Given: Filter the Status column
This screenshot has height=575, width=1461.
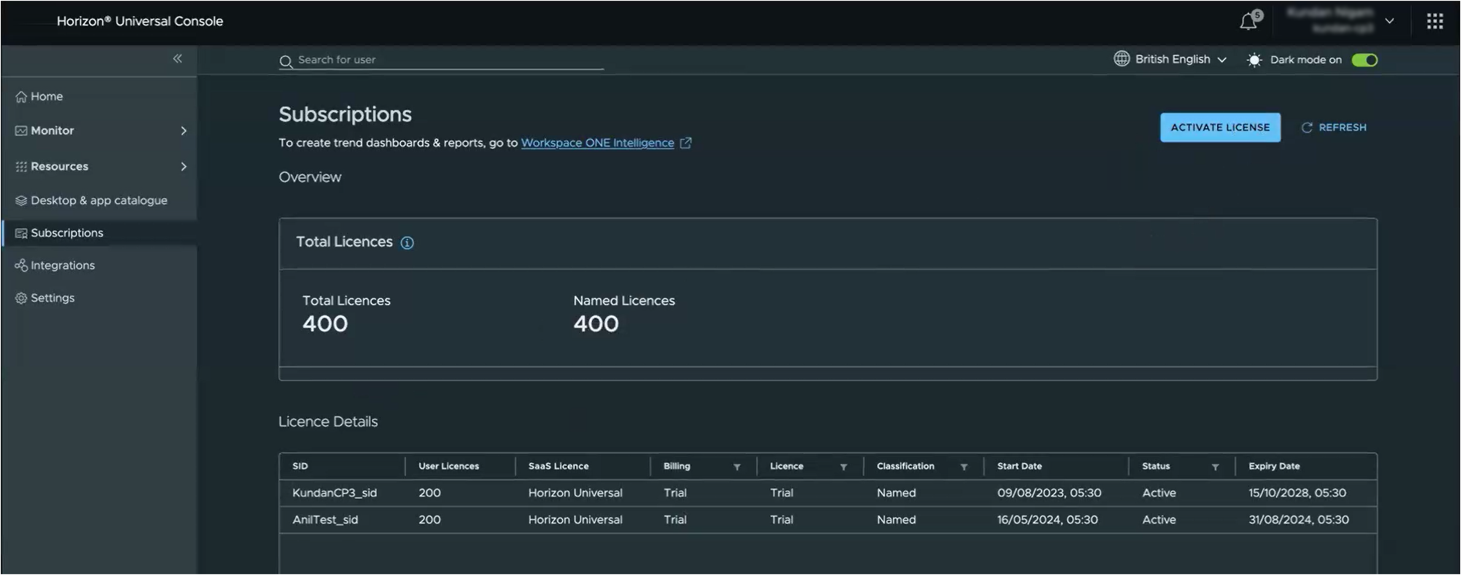Looking at the screenshot, I should click(x=1216, y=467).
